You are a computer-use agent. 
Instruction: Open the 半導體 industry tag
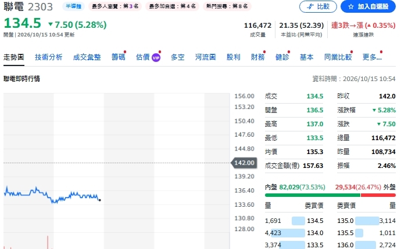click(x=73, y=6)
